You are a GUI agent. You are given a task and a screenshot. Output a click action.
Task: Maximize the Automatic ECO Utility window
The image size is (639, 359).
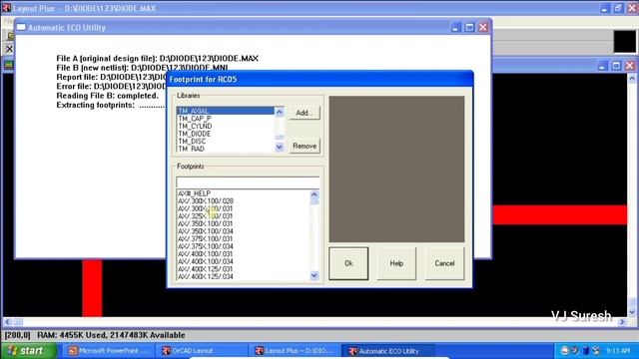click(469, 27)
